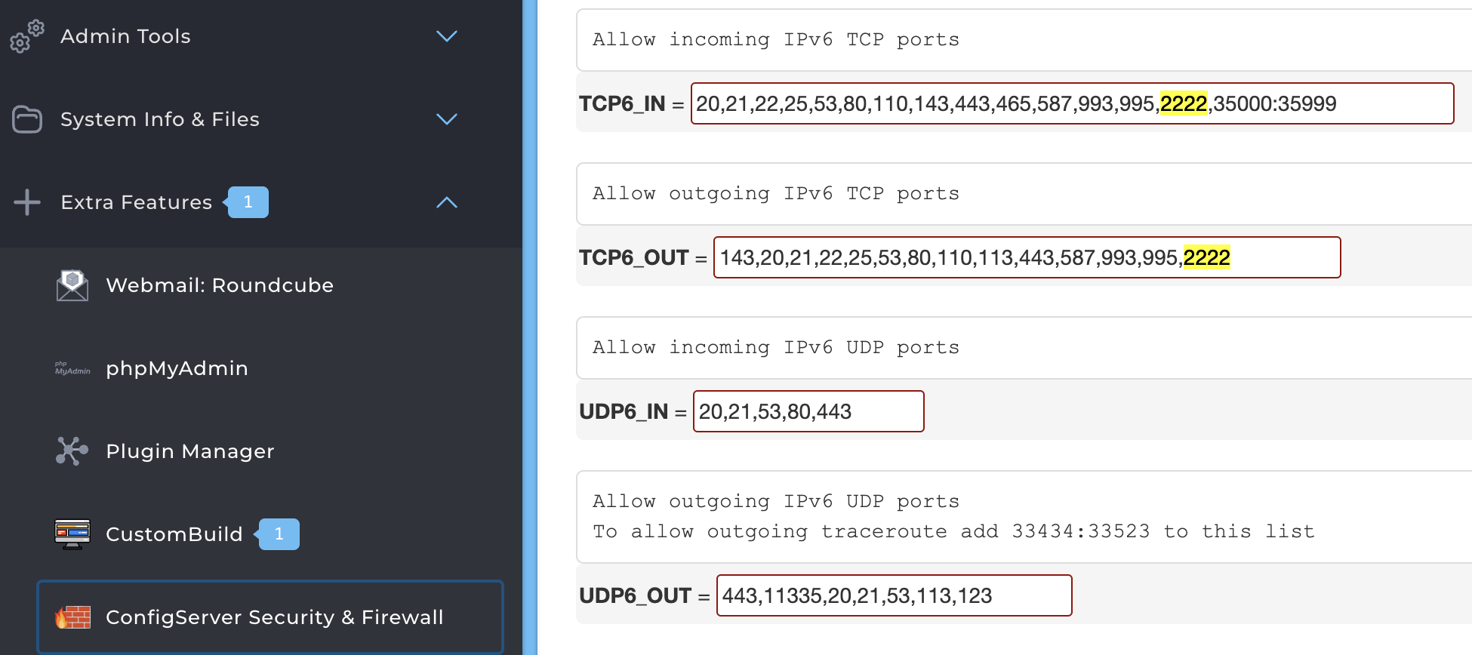Focus the TCP6_OUT ports input

(1027, 257)
